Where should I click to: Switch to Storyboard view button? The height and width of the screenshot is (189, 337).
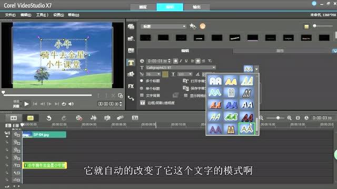14,118
